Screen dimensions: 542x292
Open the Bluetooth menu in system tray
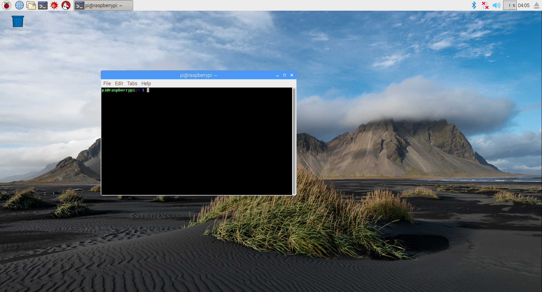point(474,5)
